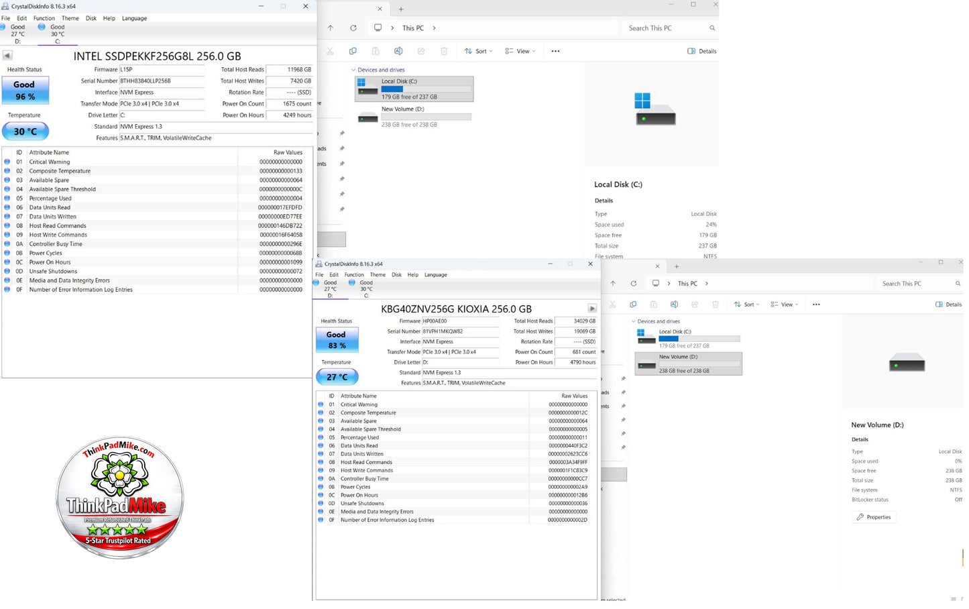Click the search magnifier in the Explorer with New Volume (D:) selected
Screen dimensions: 969x609
pyautogui.click(x=958, y=284)
